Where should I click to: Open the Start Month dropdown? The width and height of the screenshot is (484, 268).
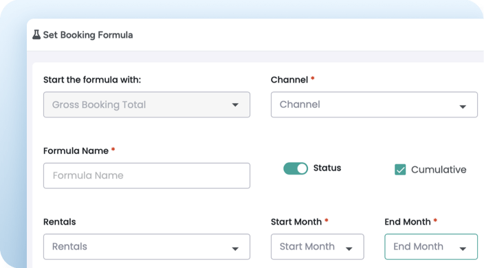(318, 247)
